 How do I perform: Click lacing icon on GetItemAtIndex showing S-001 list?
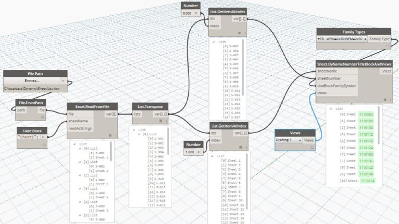(x=240, y=33)
